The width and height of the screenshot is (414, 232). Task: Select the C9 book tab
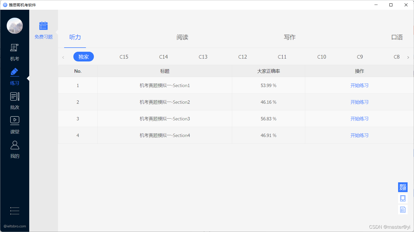pos(360,57)
